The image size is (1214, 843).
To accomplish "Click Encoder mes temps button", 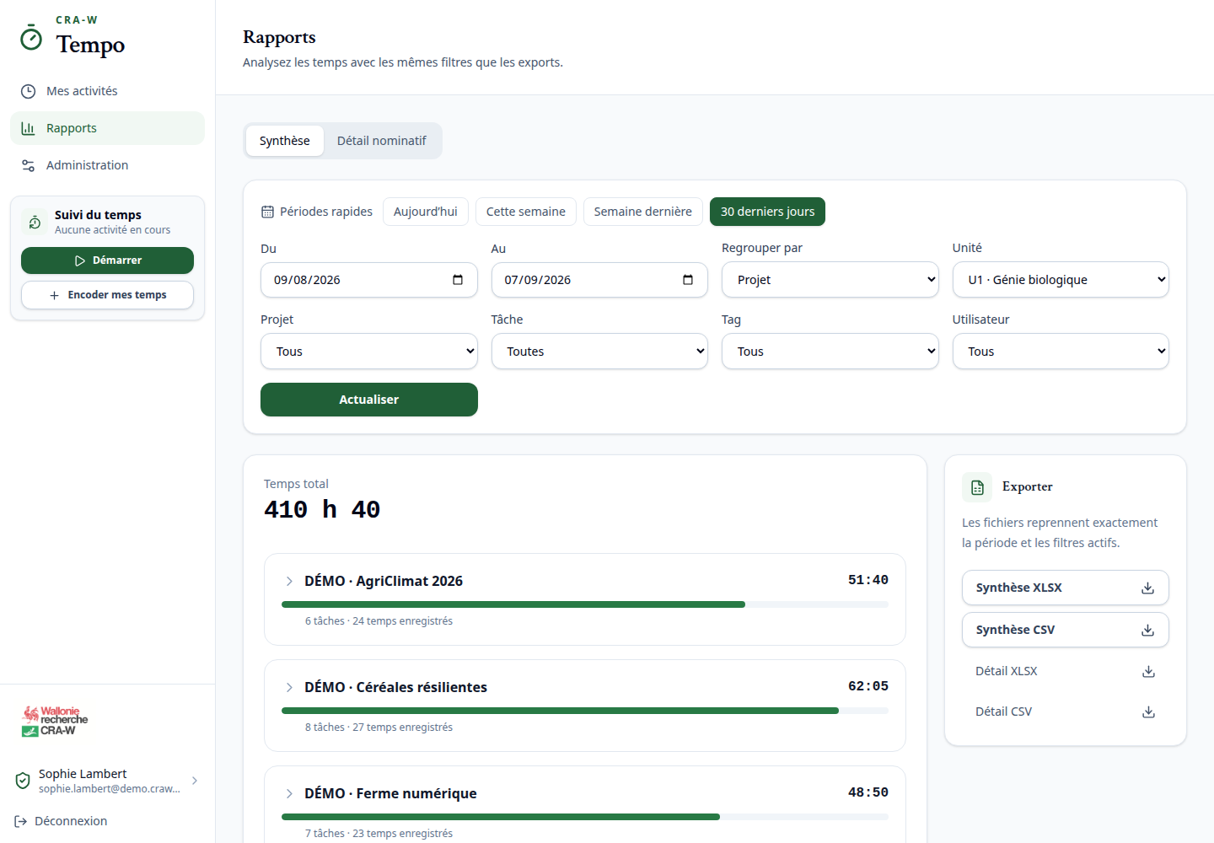I will coord(107,295).
